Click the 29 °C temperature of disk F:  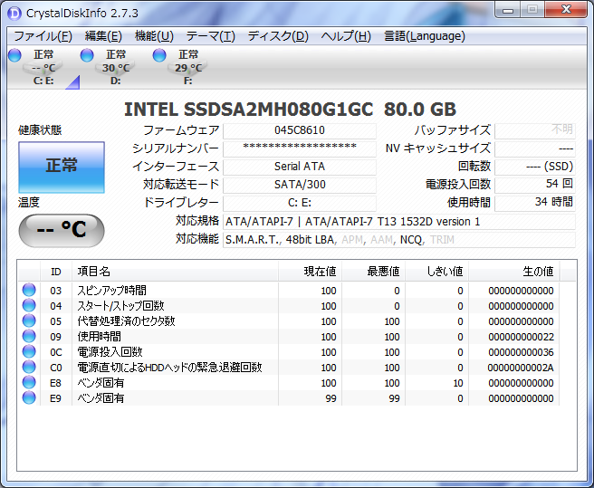(x=188, y=68)
